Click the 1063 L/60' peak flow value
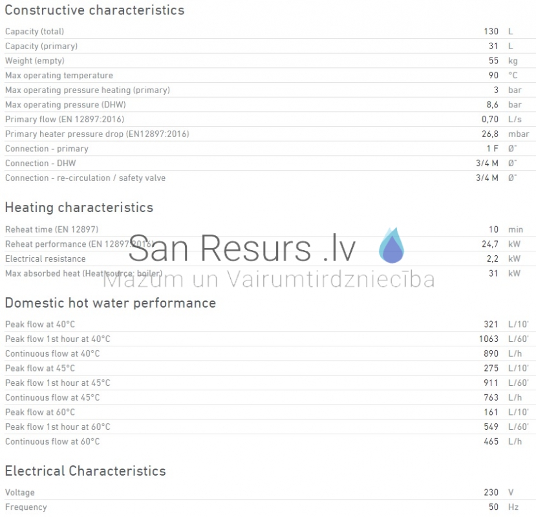This screenshot has width=536, height=517. [504, 339]
